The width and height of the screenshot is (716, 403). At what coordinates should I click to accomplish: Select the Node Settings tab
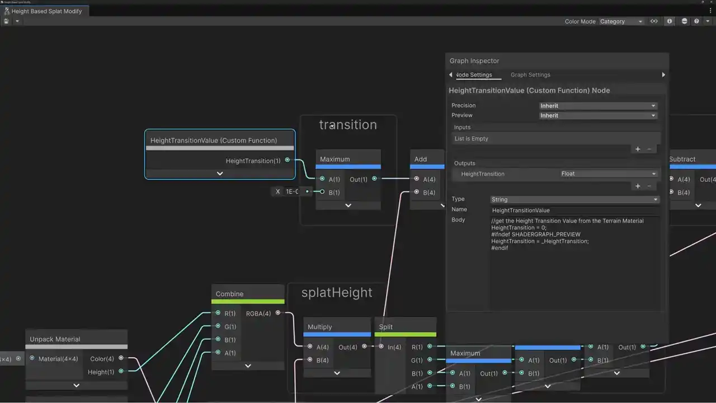pyautogui.click(x=474, y=75)
